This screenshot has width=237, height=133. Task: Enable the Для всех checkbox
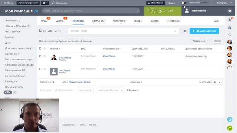[128, 90]
